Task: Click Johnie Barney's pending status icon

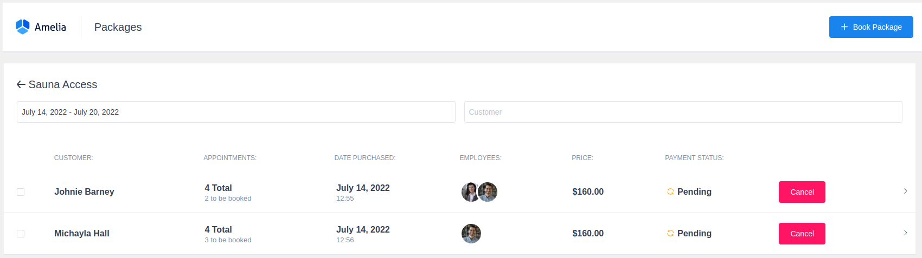Action: (670, 191)
